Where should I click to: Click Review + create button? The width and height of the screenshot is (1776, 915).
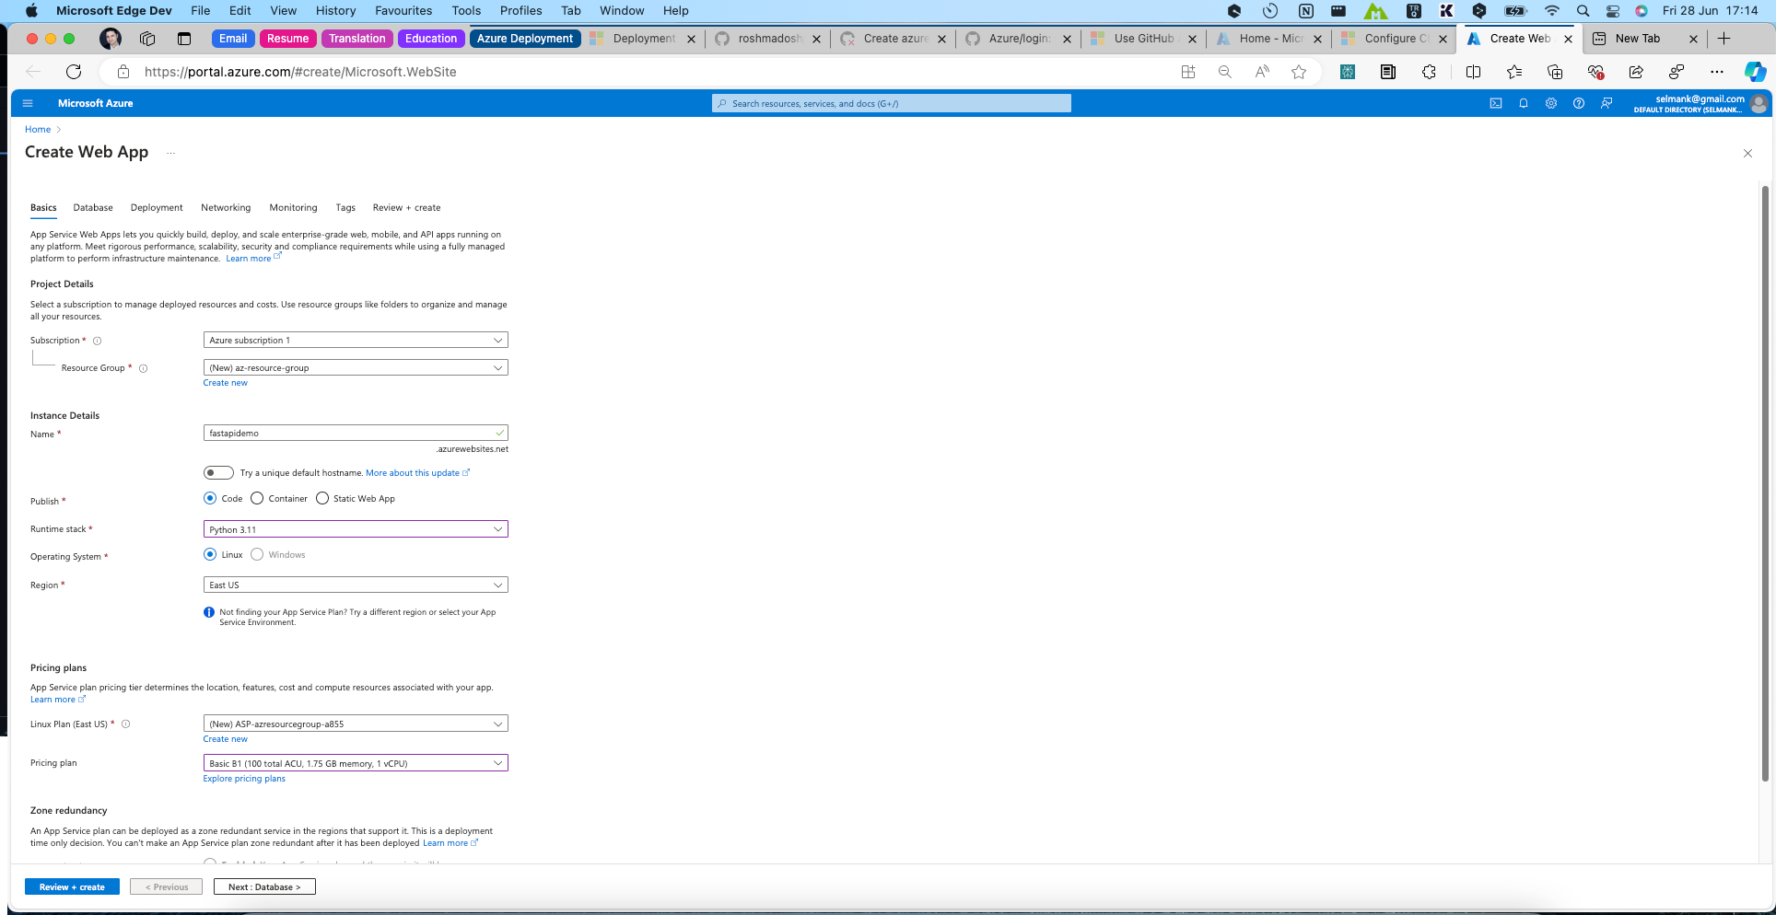[x=72, y=887]
